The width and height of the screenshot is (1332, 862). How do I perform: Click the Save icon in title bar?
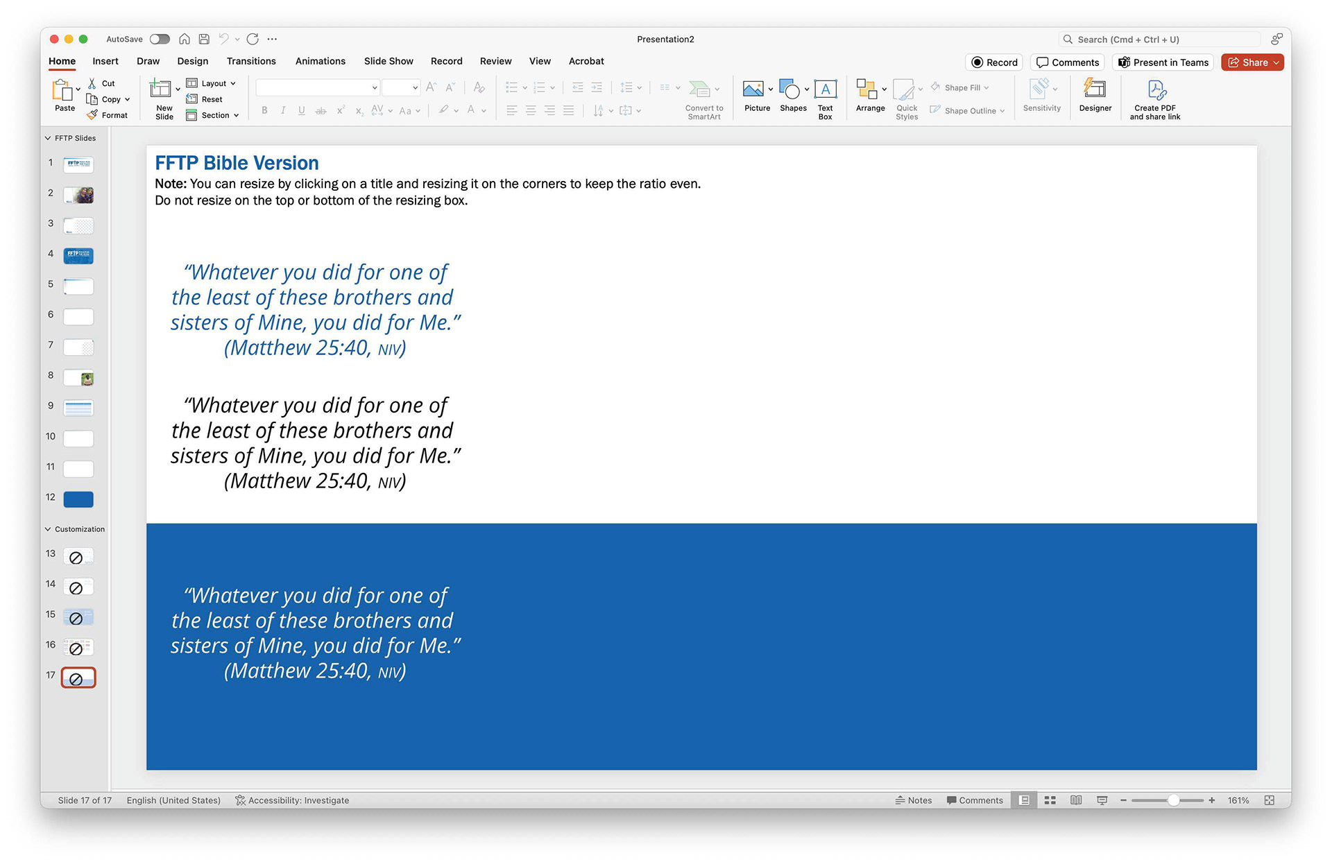click(x=204, y=40)
